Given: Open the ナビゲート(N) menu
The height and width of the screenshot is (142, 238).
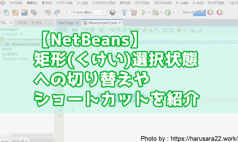Looking at the screenshot, I should pyautogui.click(x=64, y=3).
